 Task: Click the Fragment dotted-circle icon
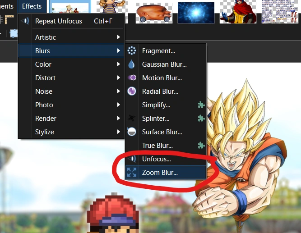click(132, 50)
